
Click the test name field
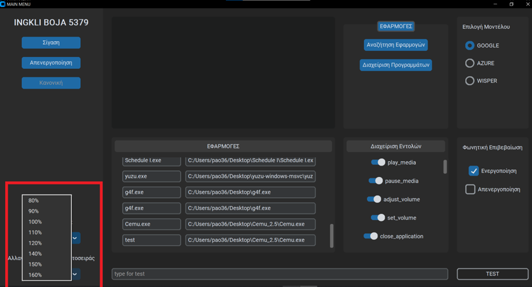click(x=151, y=240)
